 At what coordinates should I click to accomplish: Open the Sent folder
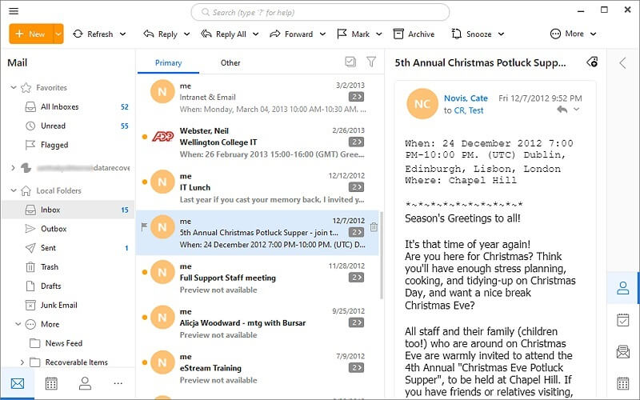(x=68, y=248)
